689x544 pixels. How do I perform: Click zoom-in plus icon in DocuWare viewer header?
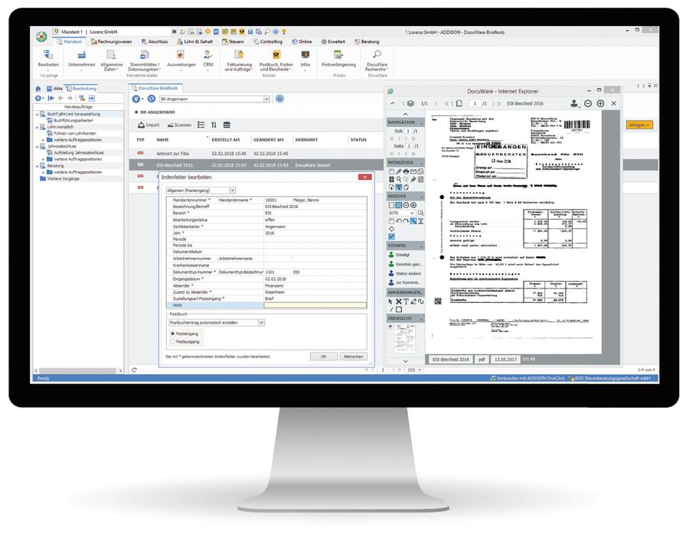click(600, 103)
